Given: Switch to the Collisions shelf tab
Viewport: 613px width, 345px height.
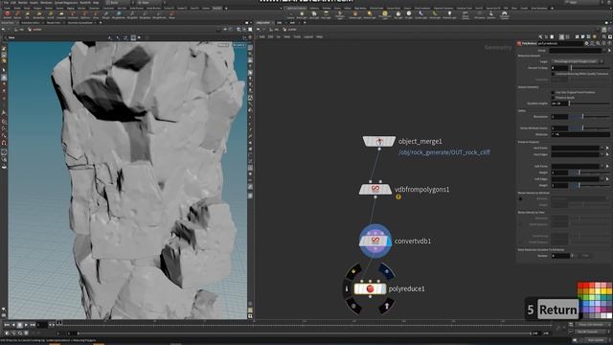Looking at the screenshot, I should tap(314, 8).
